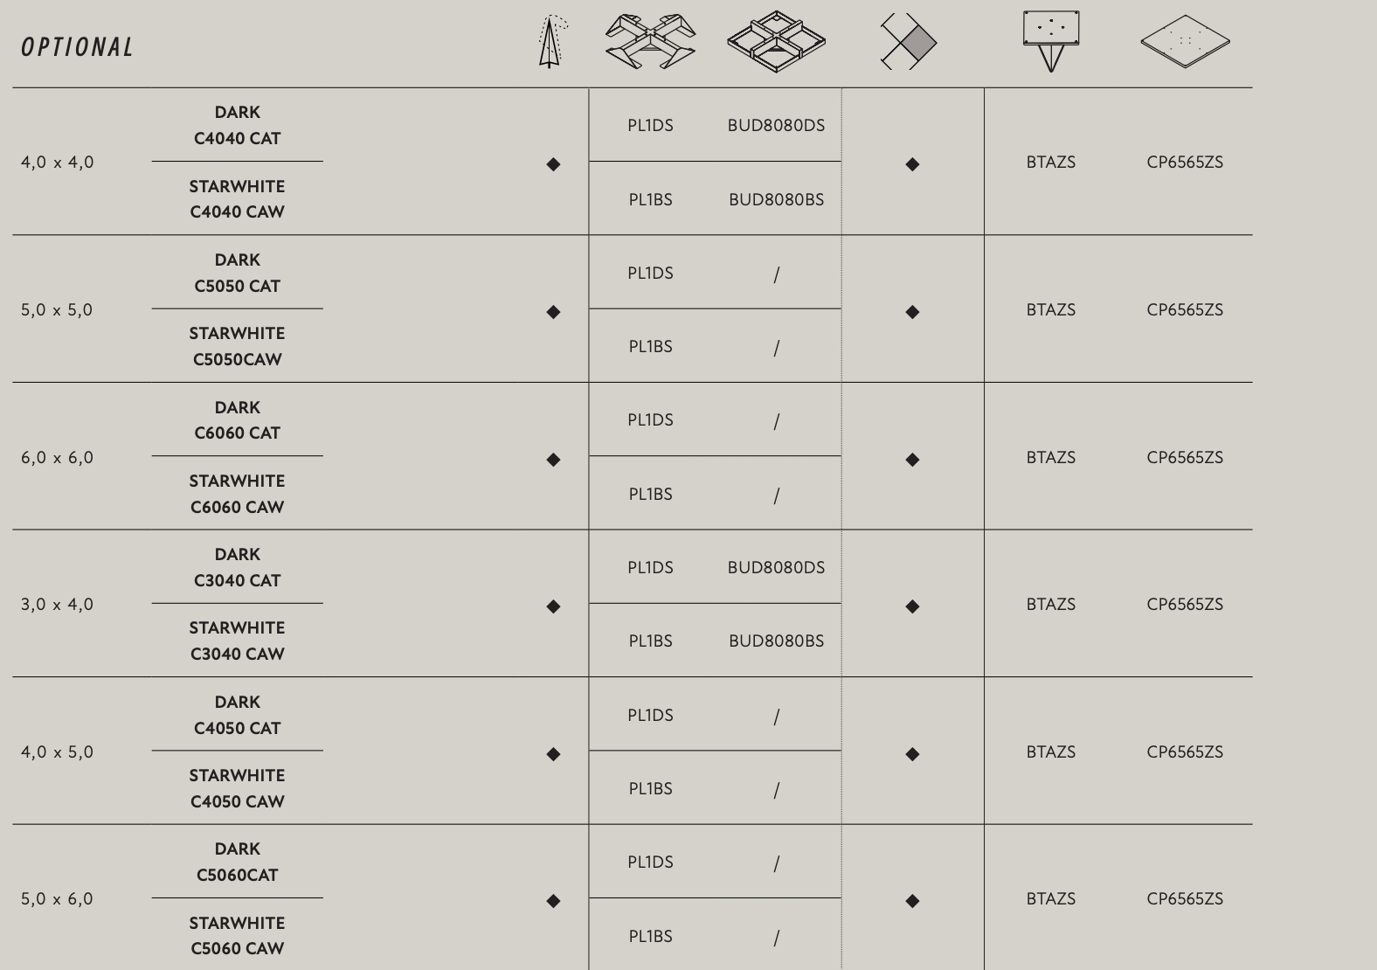Select the flat square mounting plate icon
The image size is (1377, 970).
click(1185, 41)
